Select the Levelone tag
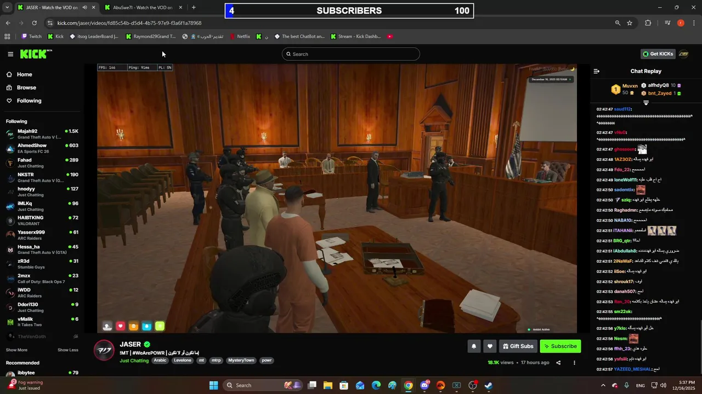 pos(183,361)
